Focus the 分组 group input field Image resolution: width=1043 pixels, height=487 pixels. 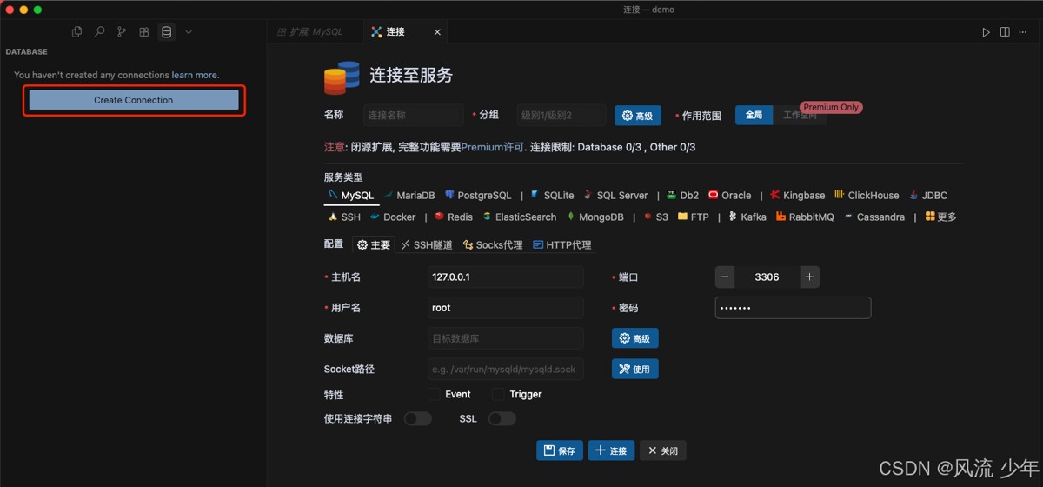tap(560, 115)
